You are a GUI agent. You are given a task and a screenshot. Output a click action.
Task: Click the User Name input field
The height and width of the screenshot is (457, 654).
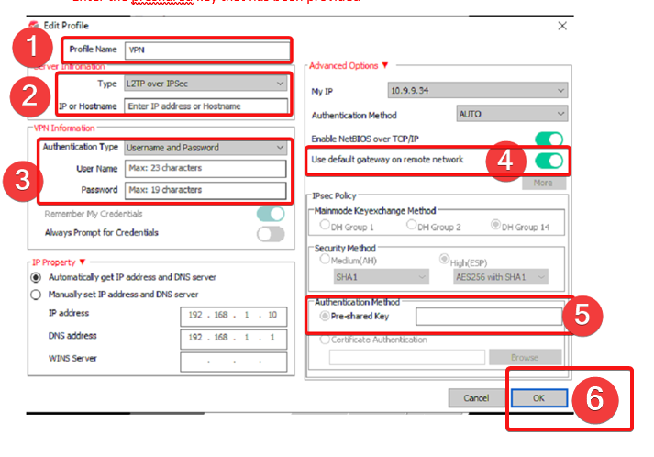205,169
